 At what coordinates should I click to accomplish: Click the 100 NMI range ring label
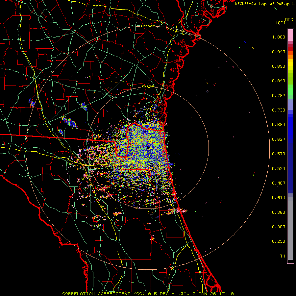(147, 26)
